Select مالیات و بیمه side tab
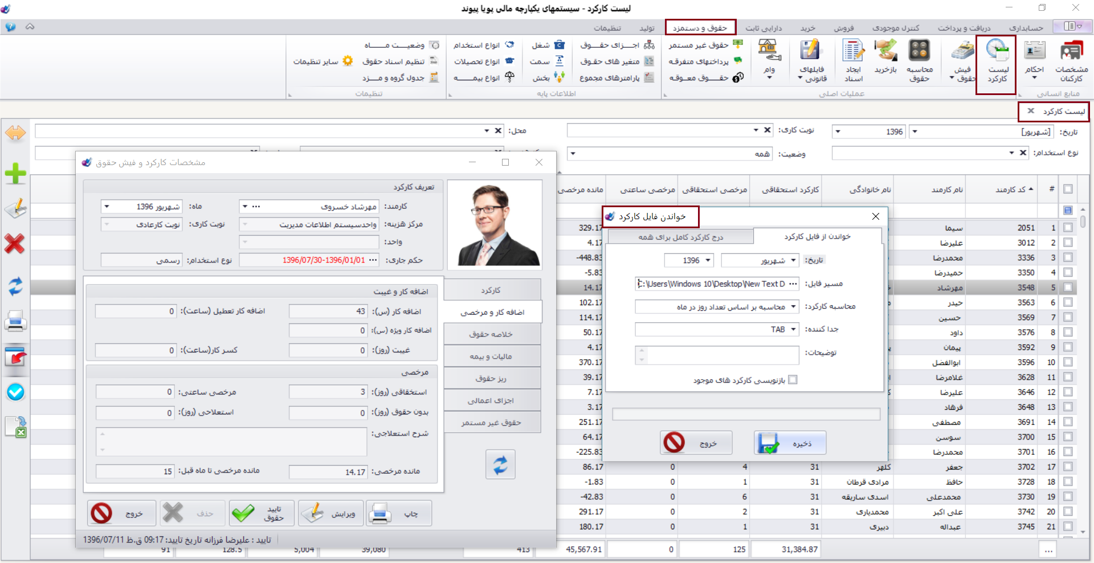This screenshot has height=563, width=1094. (492, 356)
